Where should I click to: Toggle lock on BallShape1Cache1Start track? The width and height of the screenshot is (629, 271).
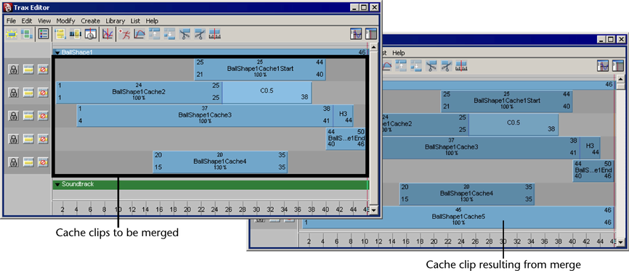click(13, 70)
